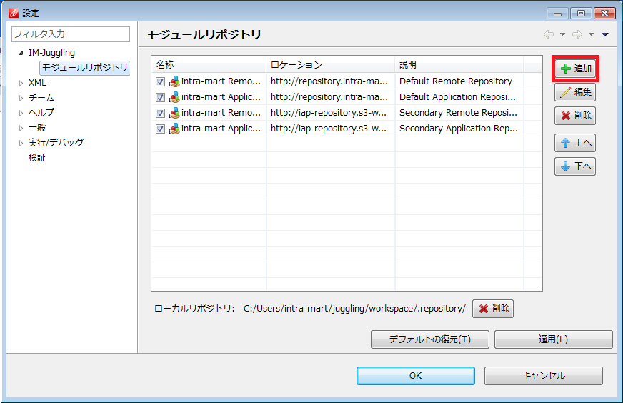
Task: Cancel the dialog with キャンセル
Action: [x=543, y=376]
